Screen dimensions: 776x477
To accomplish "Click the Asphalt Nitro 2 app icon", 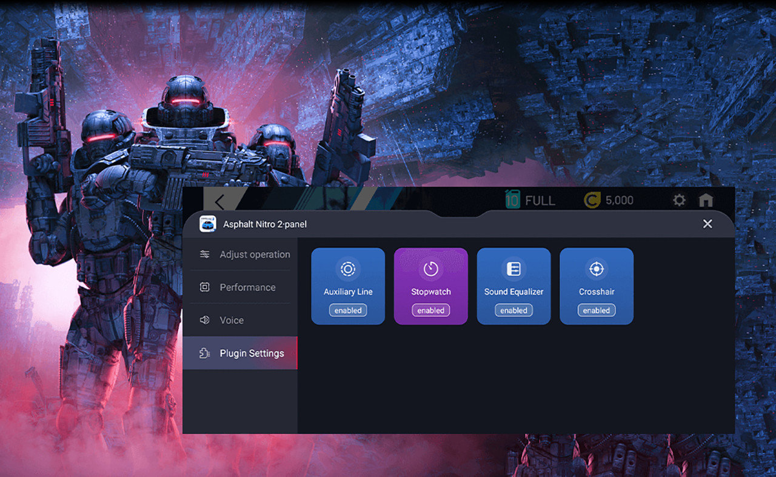I will click(x=208, y=224).
